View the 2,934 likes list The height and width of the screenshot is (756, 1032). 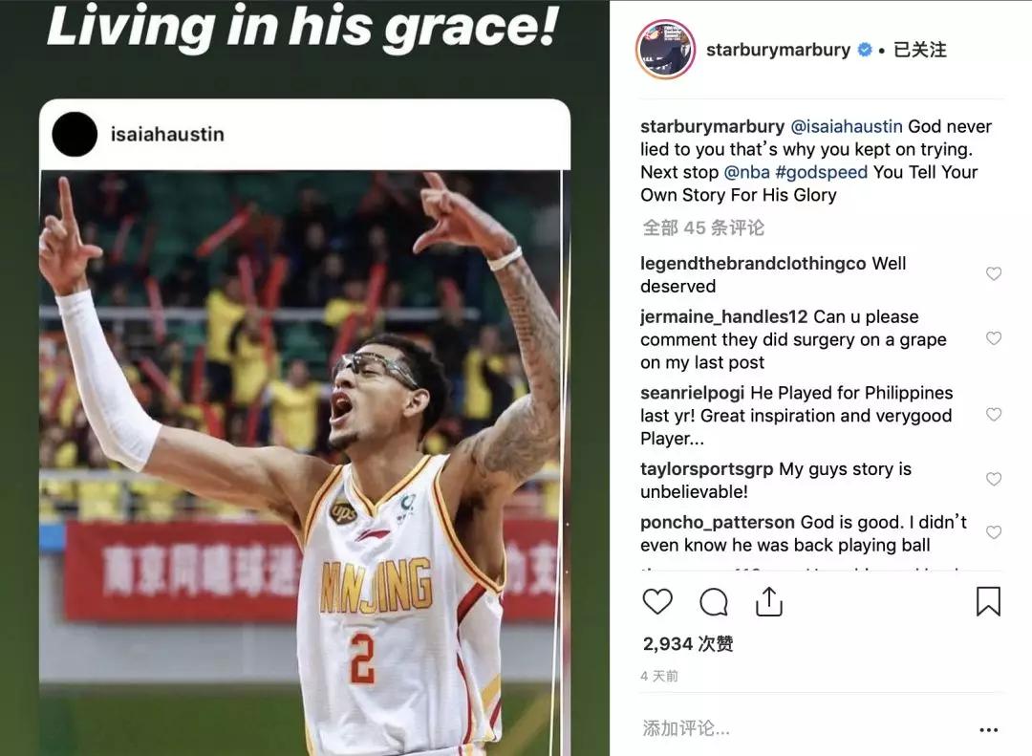[x=688, y=643]
